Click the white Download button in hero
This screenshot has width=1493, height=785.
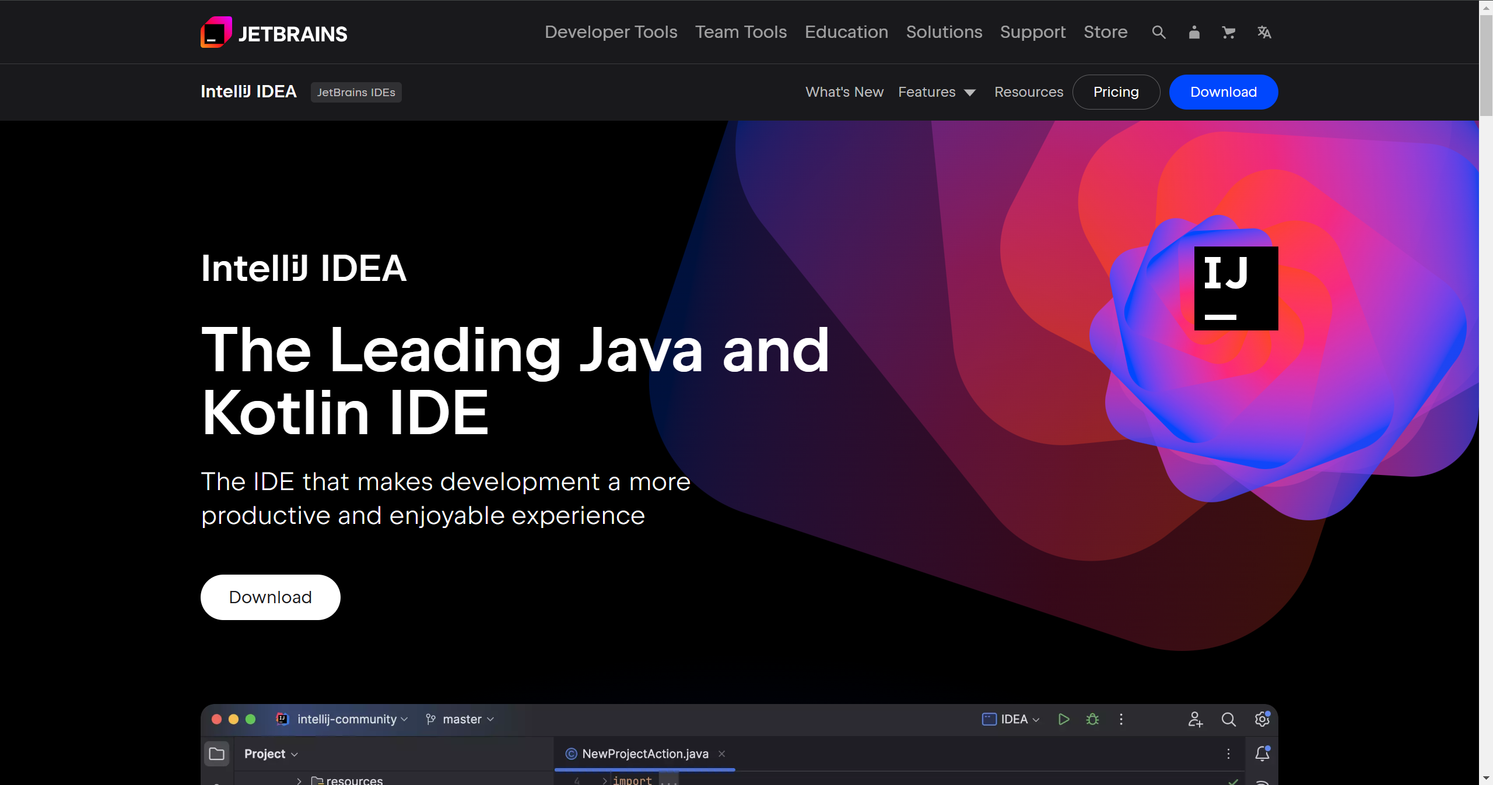270,597
